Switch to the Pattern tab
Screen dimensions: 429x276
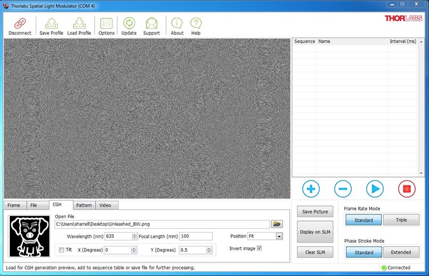click(x=84, y=205)
